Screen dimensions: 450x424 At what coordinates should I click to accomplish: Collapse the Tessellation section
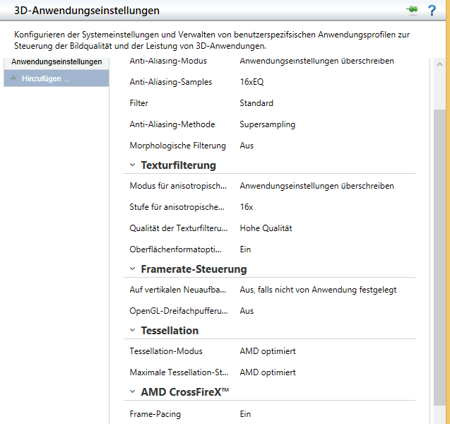click(x=132, y=331)
